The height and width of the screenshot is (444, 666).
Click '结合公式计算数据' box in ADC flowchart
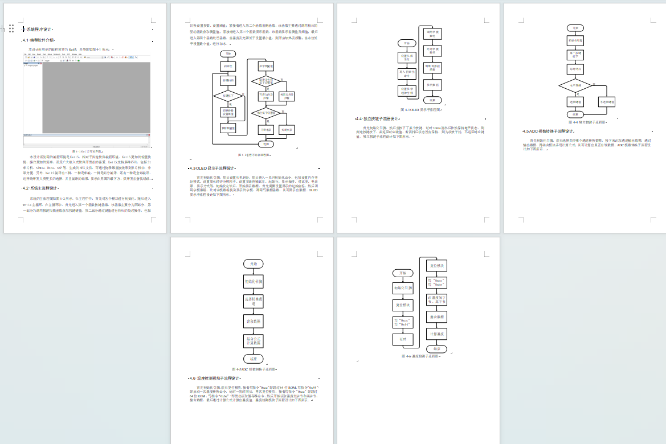[x=254, y=341]
